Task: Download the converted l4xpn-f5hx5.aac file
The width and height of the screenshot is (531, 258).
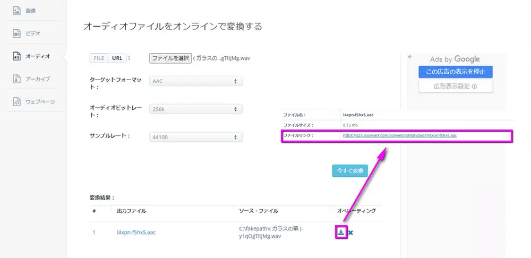Action: 341,232
